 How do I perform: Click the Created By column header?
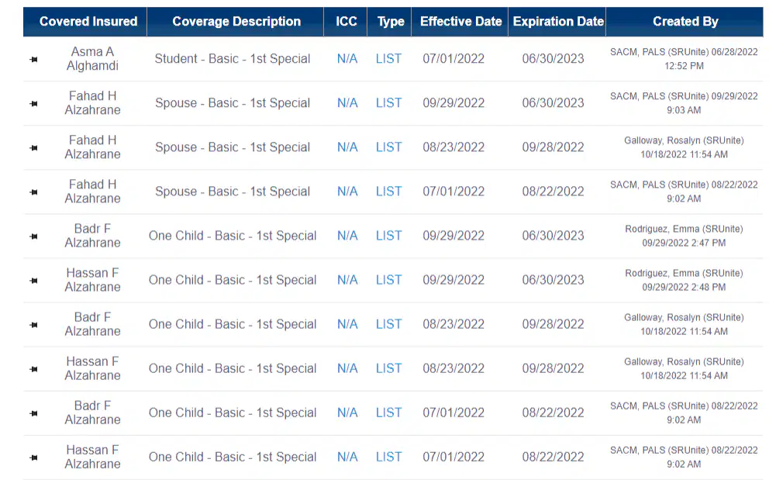(x=685, y=22)
